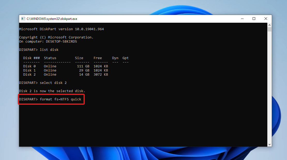Click the Microsoft DiskPart version line
Viewport: 287px width, 160px height.
(62, 29)
